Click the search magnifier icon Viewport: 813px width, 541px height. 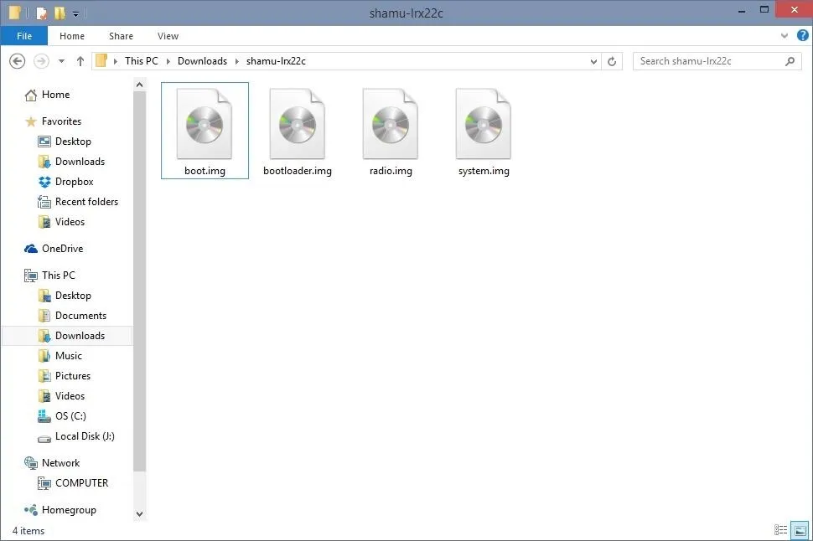pos(790,61)
